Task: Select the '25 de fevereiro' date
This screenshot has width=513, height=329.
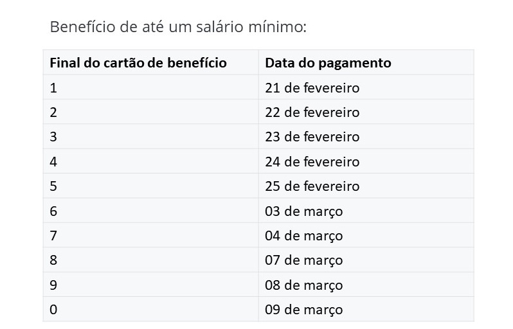Action: (x=312, y=186)
